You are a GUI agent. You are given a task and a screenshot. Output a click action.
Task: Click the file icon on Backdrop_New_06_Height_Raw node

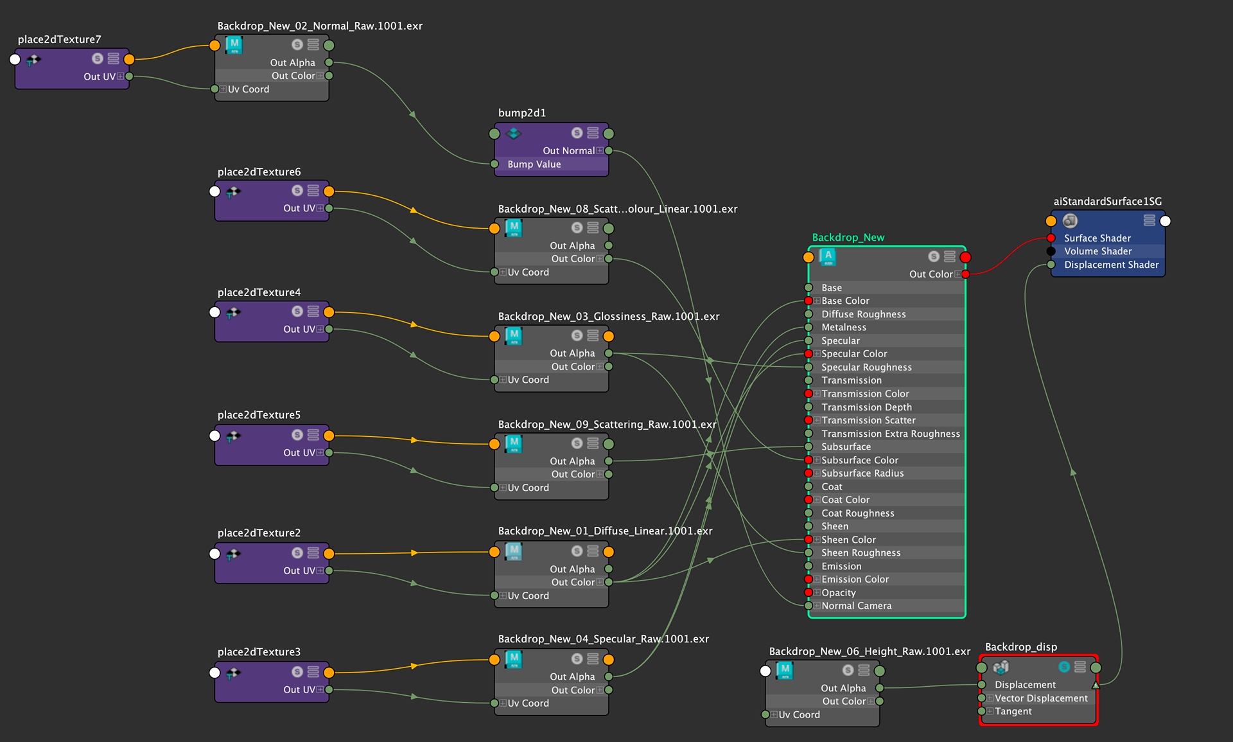pyautogui.click(x=785, y=670)
